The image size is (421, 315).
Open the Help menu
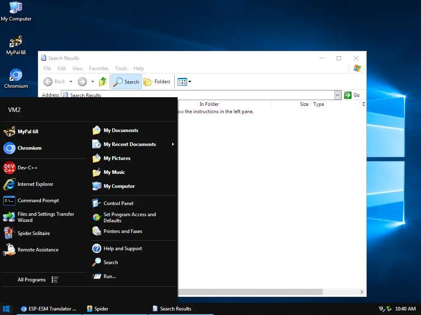click(139, 68)
